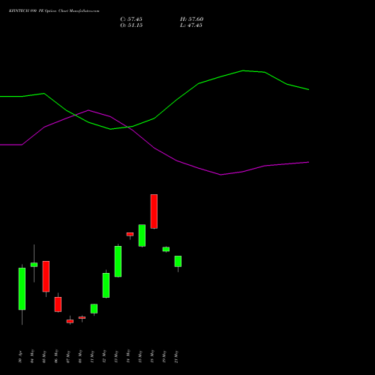The height and width of the screenshot is (375, 375).
Task: Click the 11 May date label
Action: click(x=92, y=357)
